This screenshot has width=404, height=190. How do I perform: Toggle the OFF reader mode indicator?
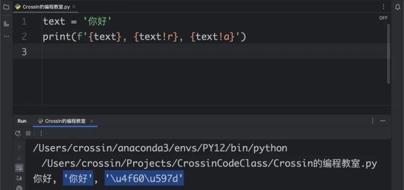coord(383,18)
